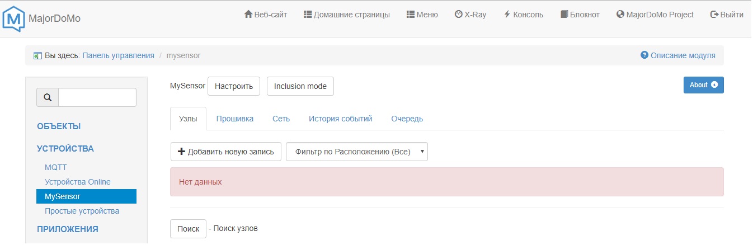Open the X-Ray tool
Screen dimensions: 753x245
click(x=470, y=15)
